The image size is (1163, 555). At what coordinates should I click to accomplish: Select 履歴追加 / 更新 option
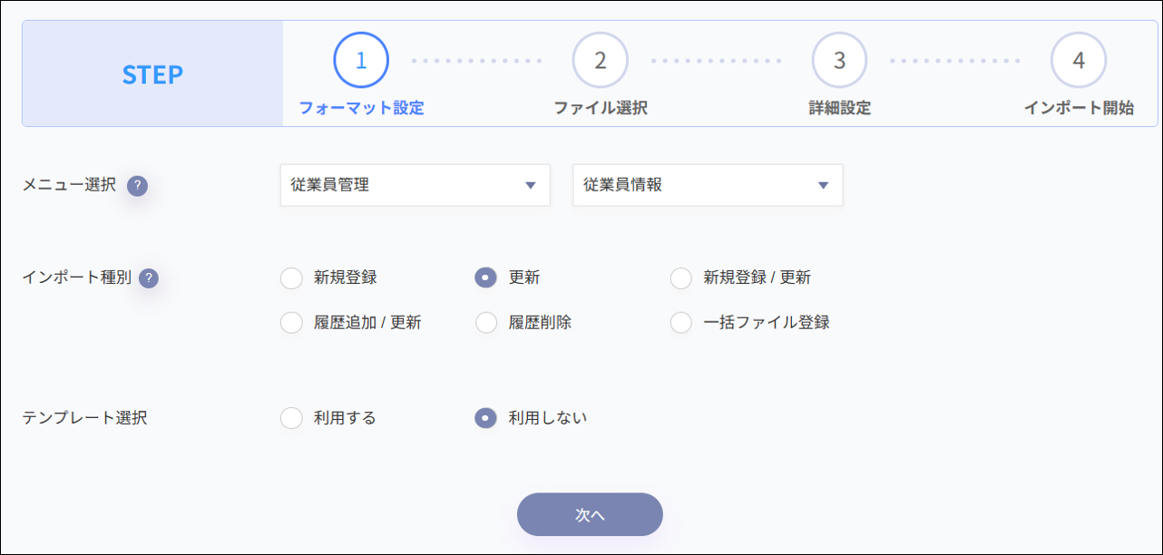pos(291,321)
